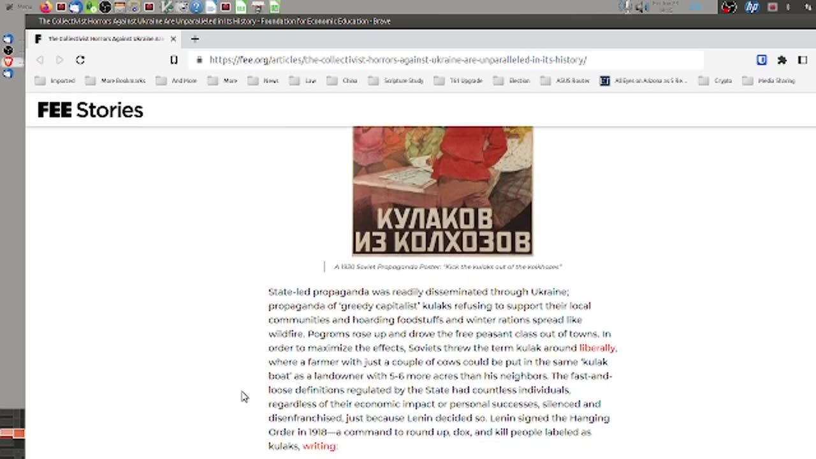The width and height of the screenshot is (816, 459).
Task: Open the Crypto bookmarks folder
Action: (x=715, y=81)
